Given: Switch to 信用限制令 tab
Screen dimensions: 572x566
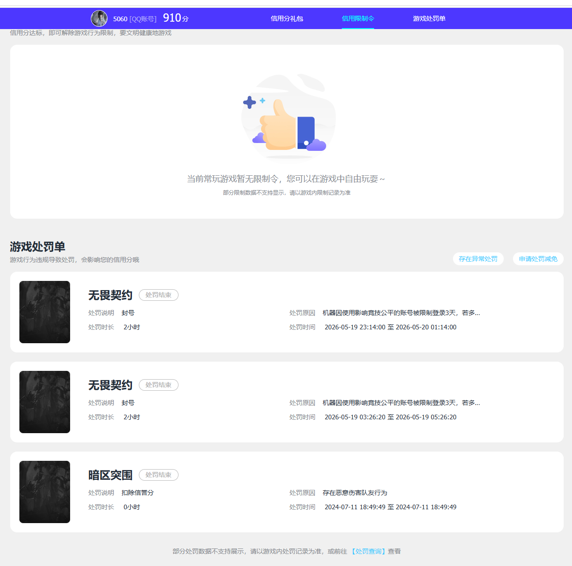Looking at the screenshot, I should (x=358, y=18).
